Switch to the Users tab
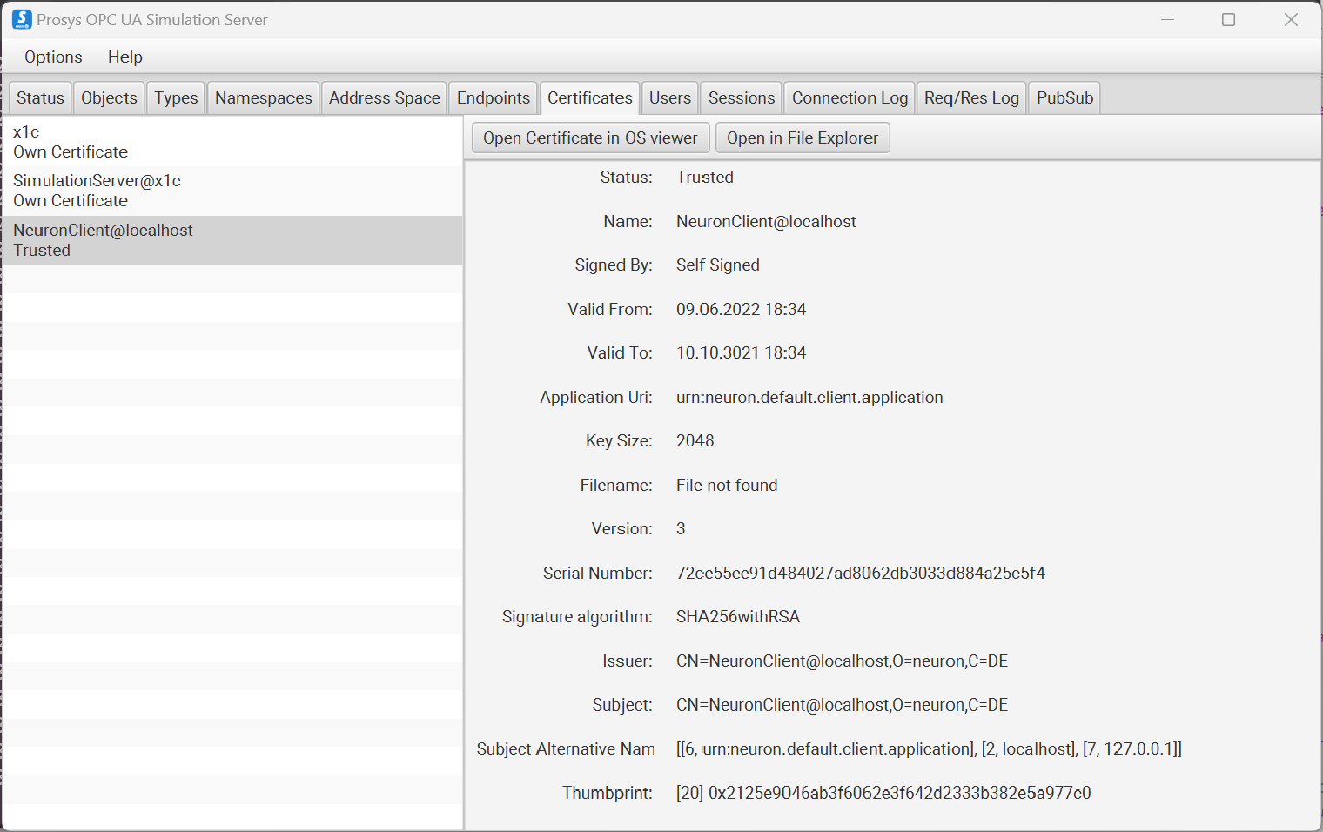1323x832 pixels. tap(669, 97)
